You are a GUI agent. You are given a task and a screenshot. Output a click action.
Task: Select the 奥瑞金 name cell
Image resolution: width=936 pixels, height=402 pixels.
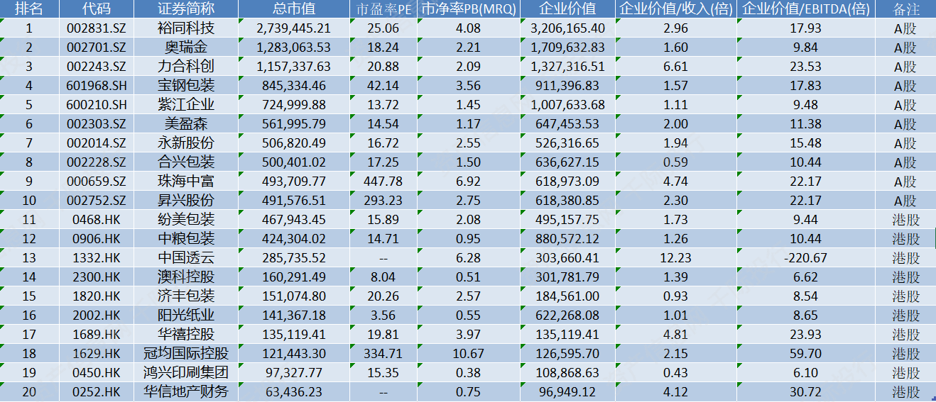click(x=185, y=48)
